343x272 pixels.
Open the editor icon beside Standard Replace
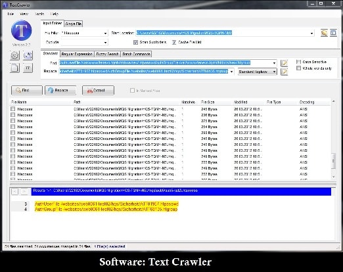284,72
